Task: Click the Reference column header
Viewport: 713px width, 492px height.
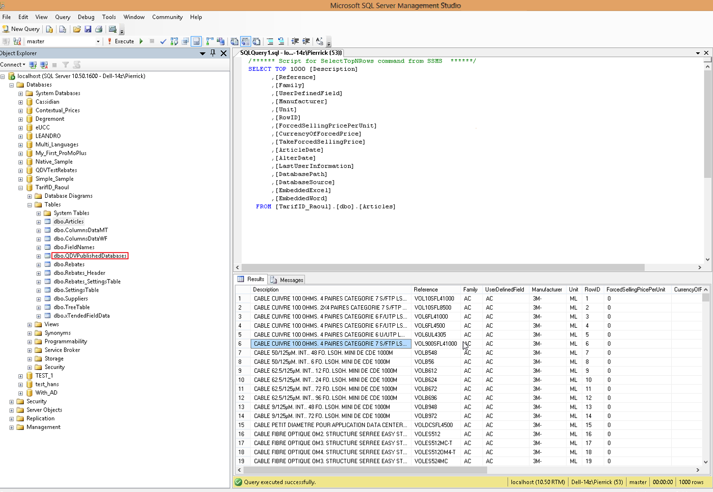Action: [436, 289]
